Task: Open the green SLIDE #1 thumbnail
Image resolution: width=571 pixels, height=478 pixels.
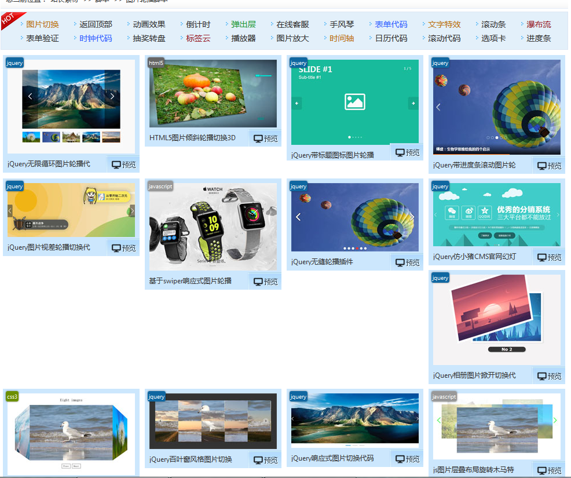Action: [x=354, y=102]
